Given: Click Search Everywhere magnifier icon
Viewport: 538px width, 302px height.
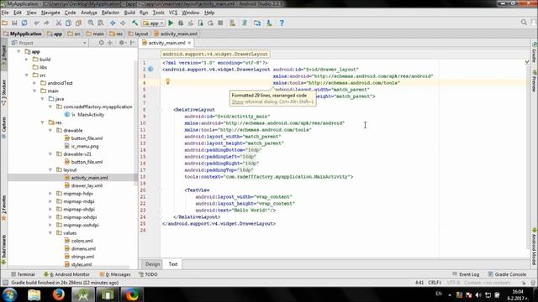Looking at the screenshot, I should [524, 23].
